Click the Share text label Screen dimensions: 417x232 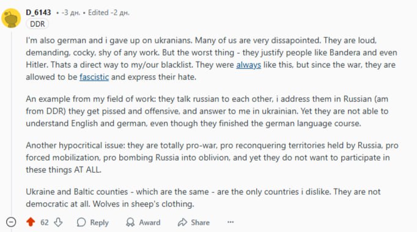[201, 222]
